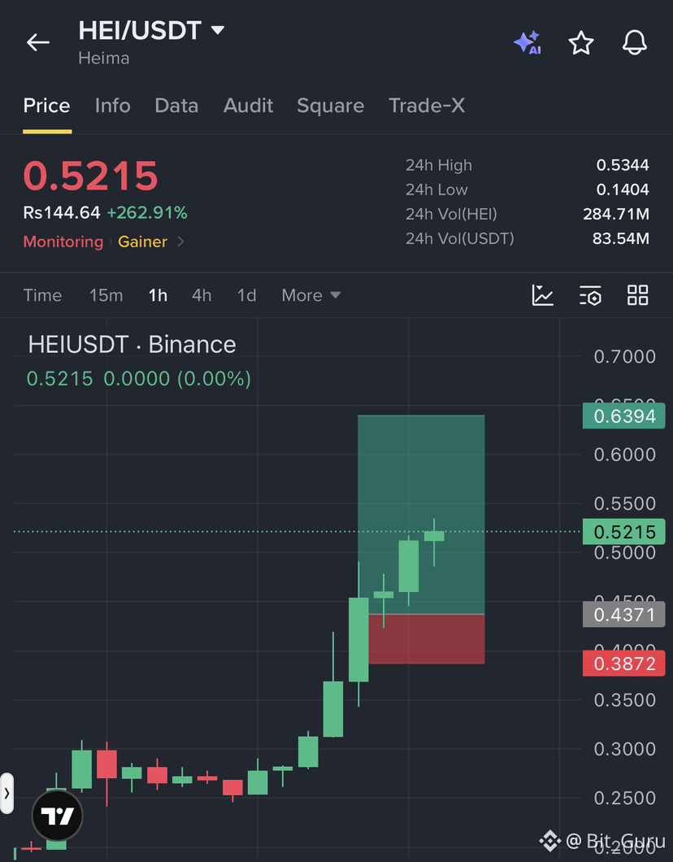Switch to the Price tab
This screenshot has width=673, height=862.
(46, 106)
